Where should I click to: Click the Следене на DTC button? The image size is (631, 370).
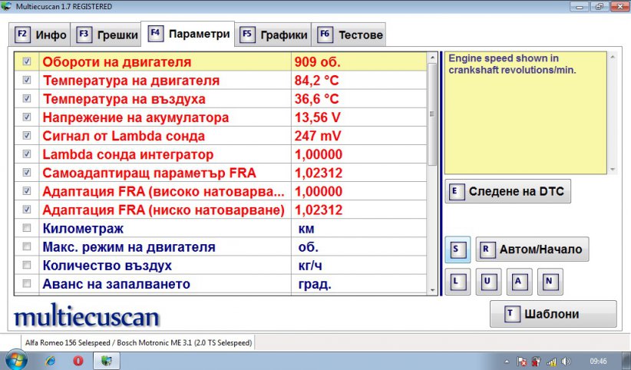click(x=508, y=192)
